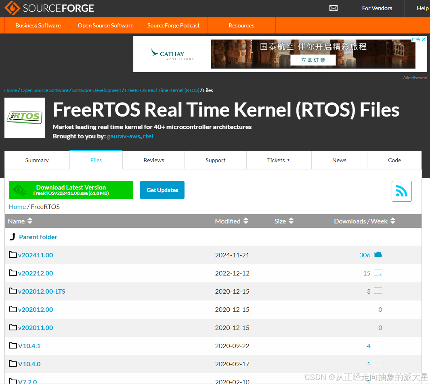Sort files by Name column arrows

point(30,221)
